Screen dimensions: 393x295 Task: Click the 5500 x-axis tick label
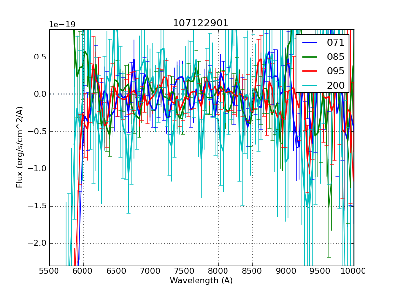49,271
